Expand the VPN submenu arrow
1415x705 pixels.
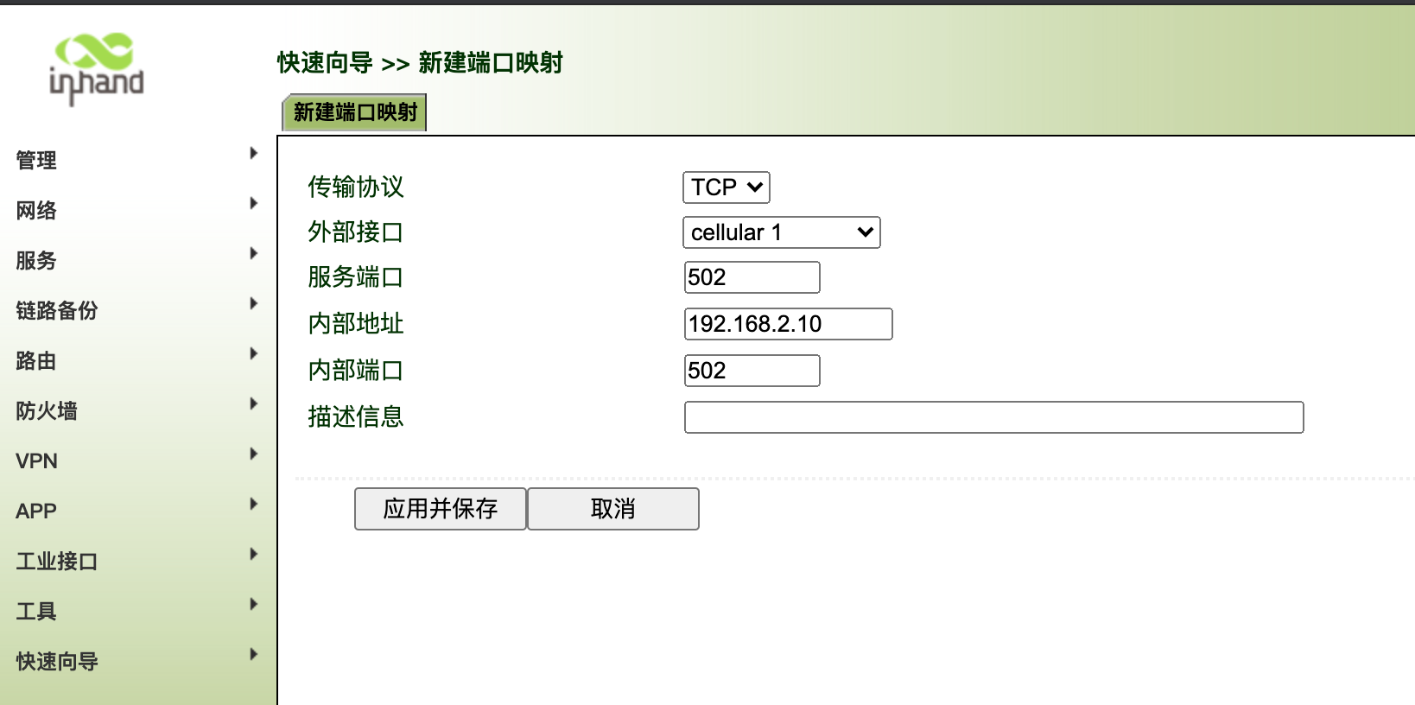253,454
